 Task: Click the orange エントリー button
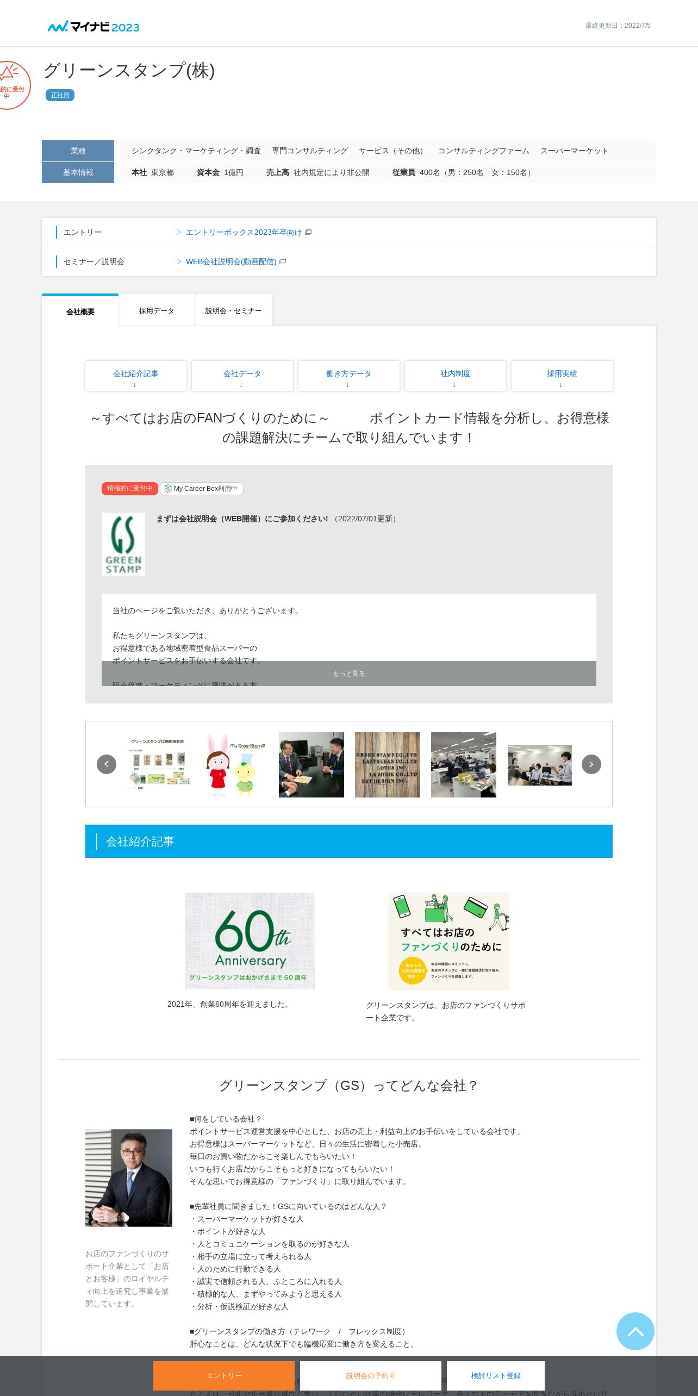(x=224, y=1375)
